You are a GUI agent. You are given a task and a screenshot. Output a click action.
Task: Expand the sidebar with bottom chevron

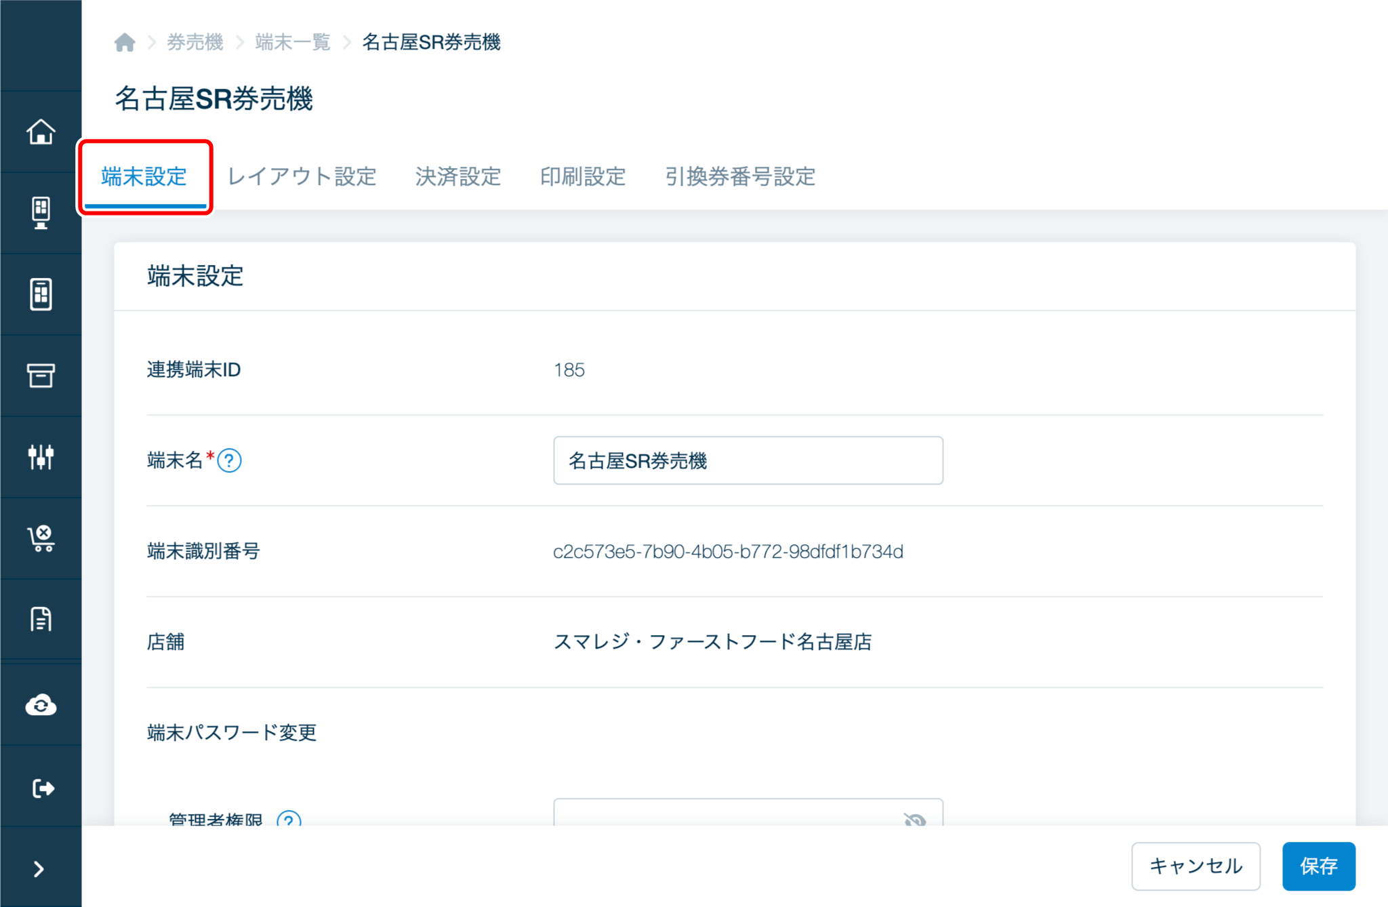click(x=39, y=869)
